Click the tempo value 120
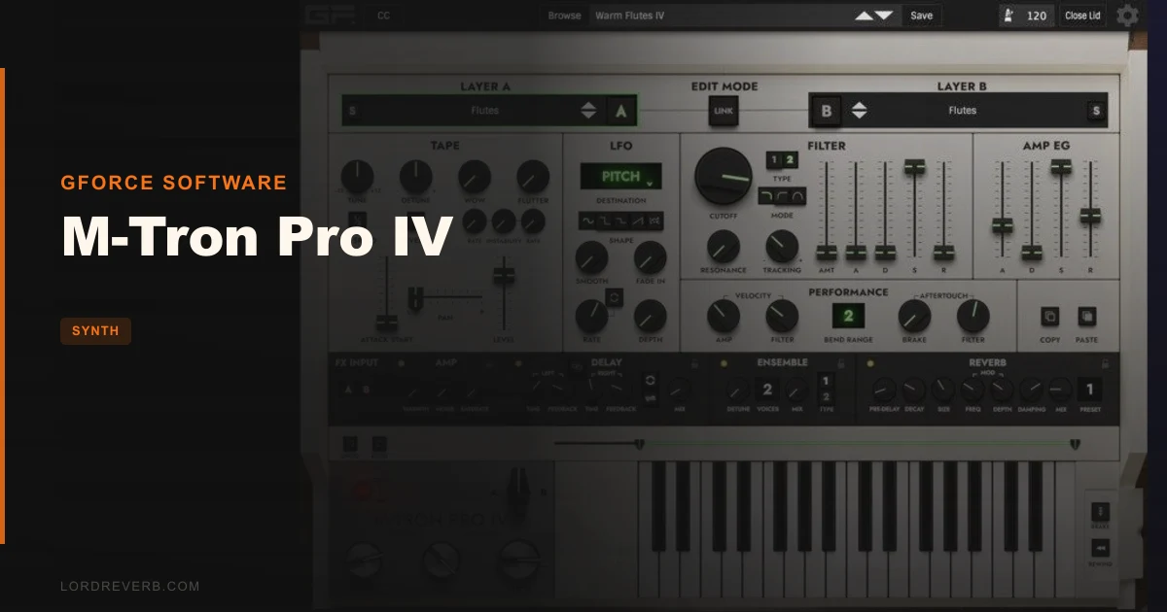1167x612 pixels. click(1037, 16)
